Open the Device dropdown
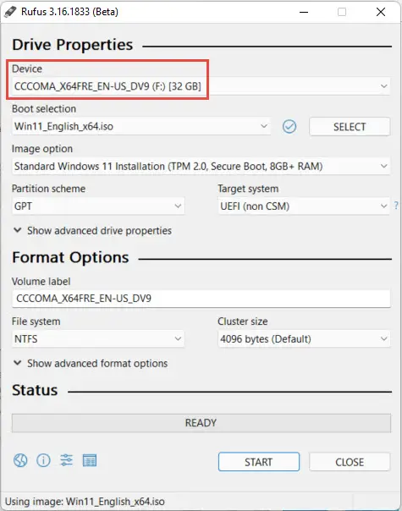 pyautogui.click(x=201, y=86)
